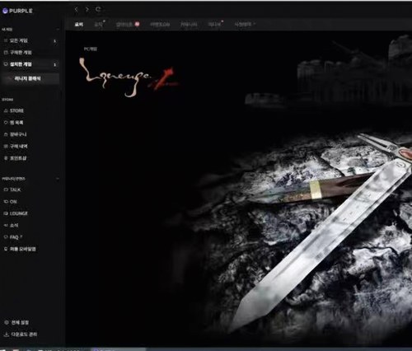The width and height of the screenshot is (412, 351).
Task: Open settings via gear icon at bottom
Action: [x=7, y=322]
